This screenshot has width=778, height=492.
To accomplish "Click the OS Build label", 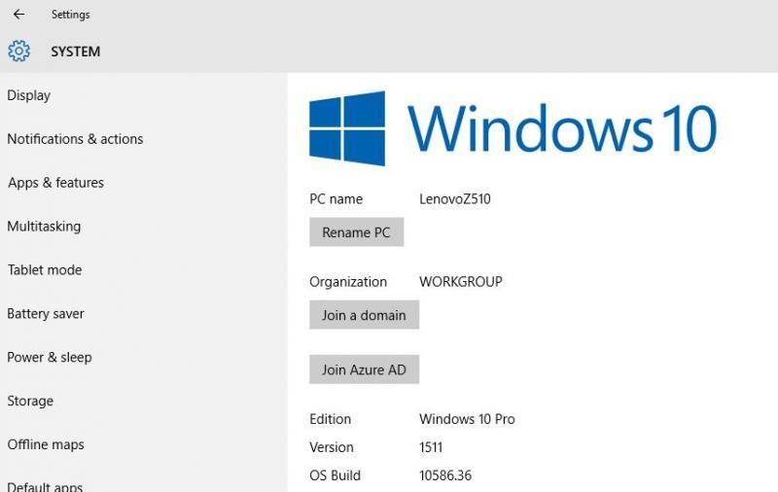I will [335, 475].
